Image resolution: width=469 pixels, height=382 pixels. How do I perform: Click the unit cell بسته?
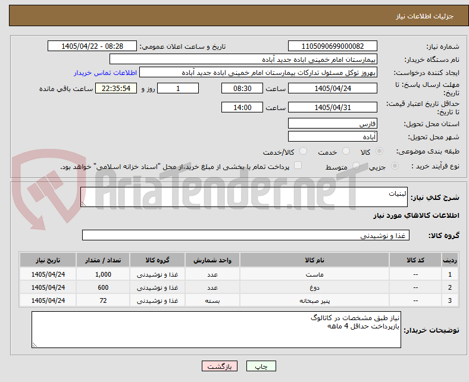(x=212, y=300)
